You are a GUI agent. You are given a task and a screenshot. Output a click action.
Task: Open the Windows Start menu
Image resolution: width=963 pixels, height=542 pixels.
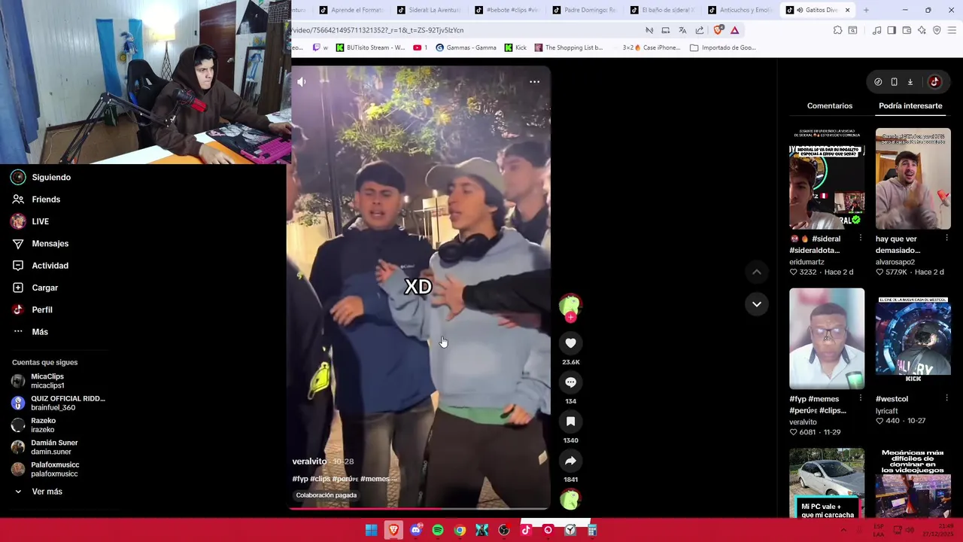[371, 531]
